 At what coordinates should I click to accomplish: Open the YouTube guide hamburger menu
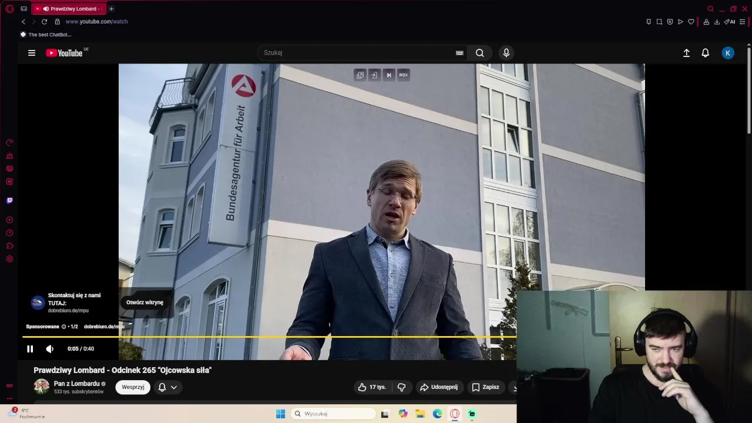pos(32,53)
